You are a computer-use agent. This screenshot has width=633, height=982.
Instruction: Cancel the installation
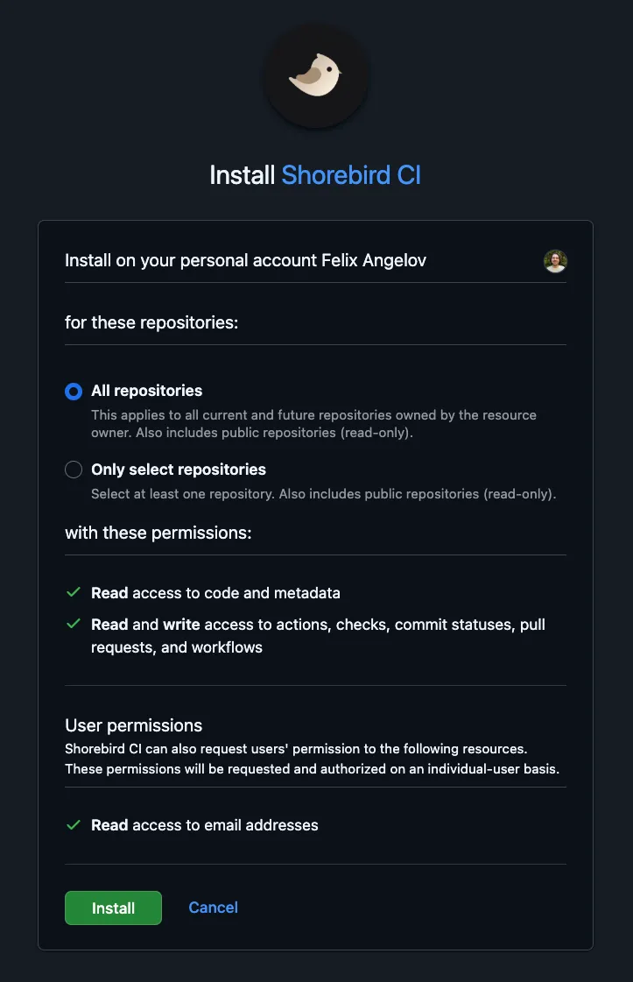tap(213, 908)
